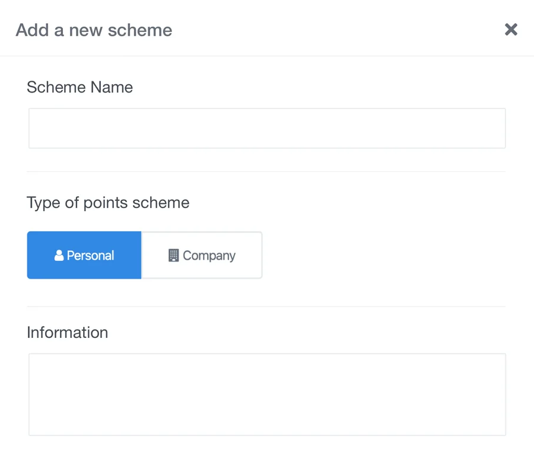Viewport: 534px width, 466px height.
Task: Select the user silhouette glyph beside Personal
Action: pos(59,255)
